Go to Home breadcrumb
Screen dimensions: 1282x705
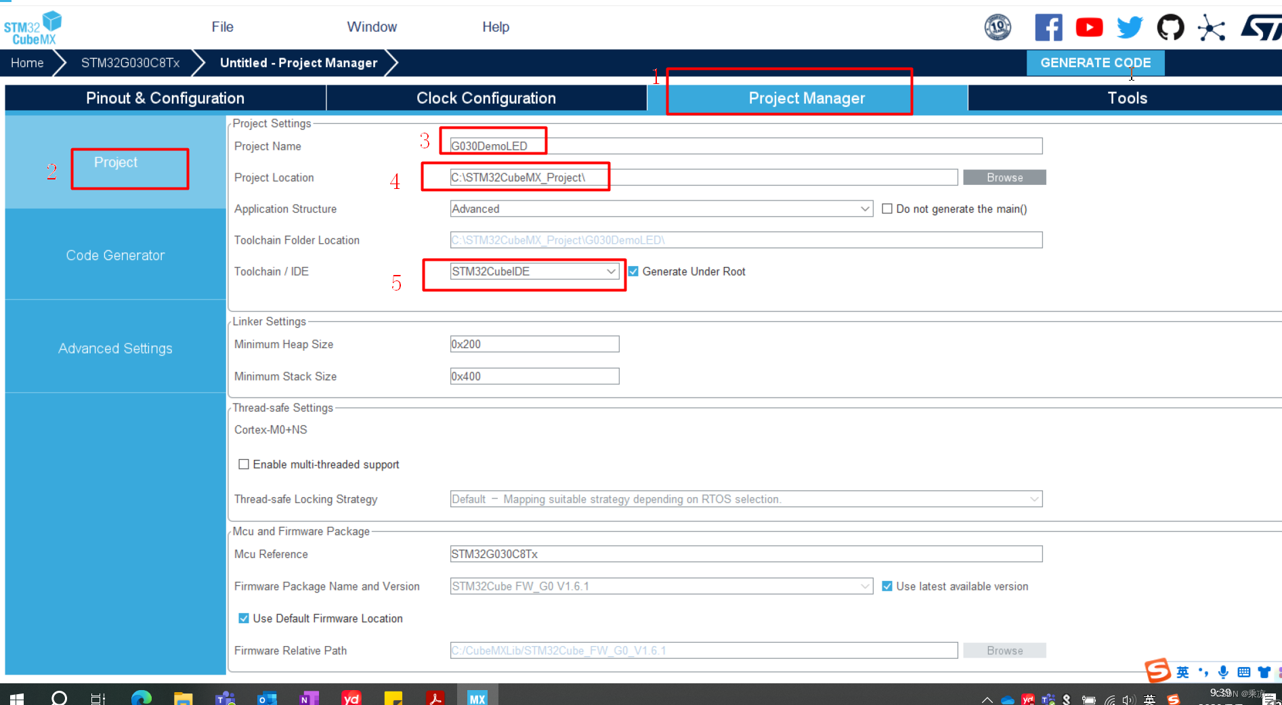click(27, 63)
